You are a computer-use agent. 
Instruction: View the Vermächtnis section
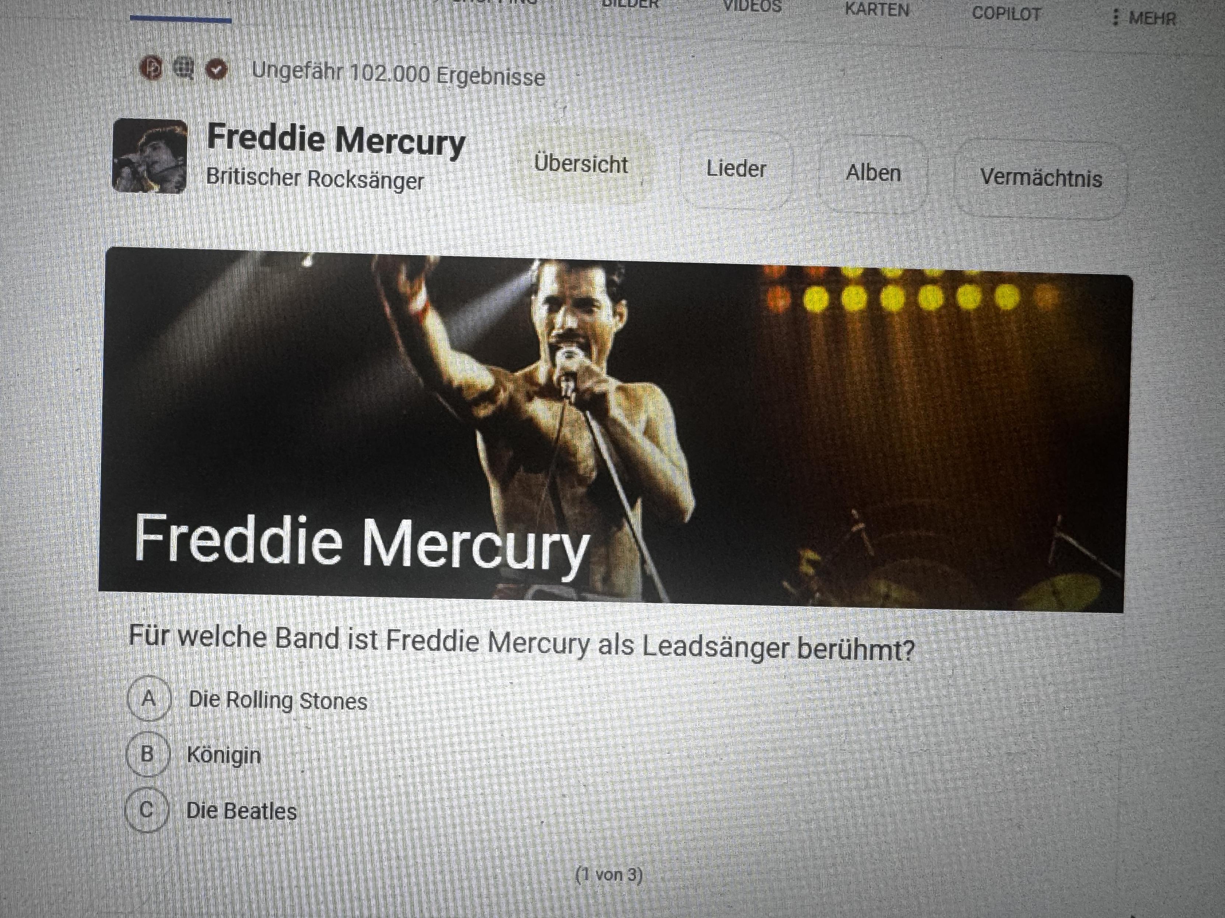coord(1040,178)
